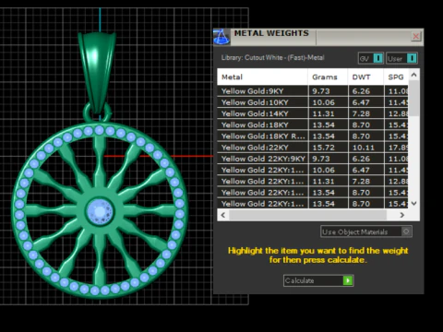Click the green Calculate arrow icon

[348, 280]
